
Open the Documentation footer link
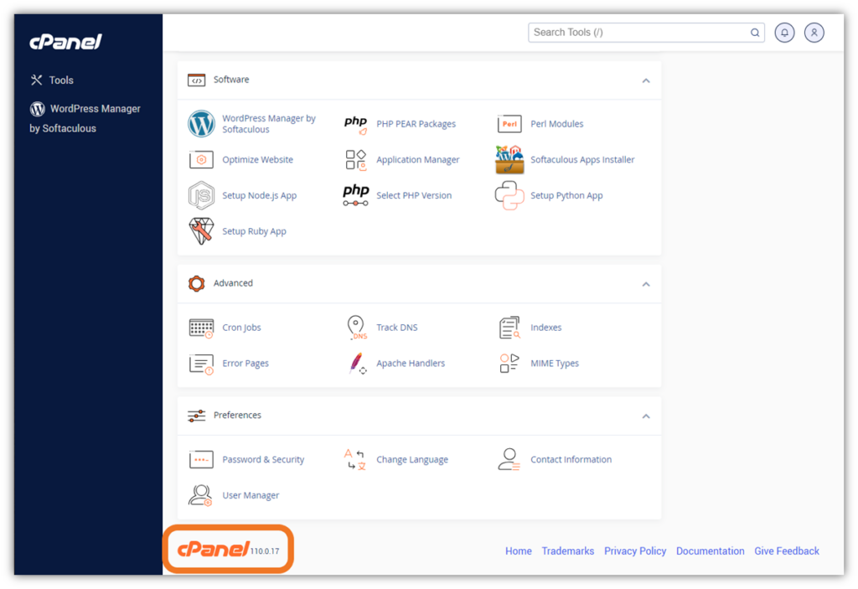tap(710, 551)
